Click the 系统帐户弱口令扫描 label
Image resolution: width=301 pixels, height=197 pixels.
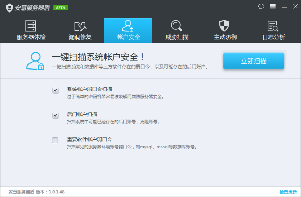tap(90, 89)
